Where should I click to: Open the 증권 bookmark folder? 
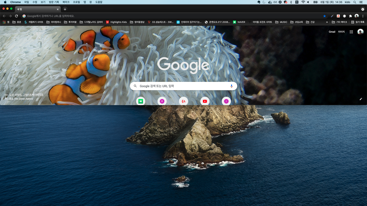pos(17,22)
